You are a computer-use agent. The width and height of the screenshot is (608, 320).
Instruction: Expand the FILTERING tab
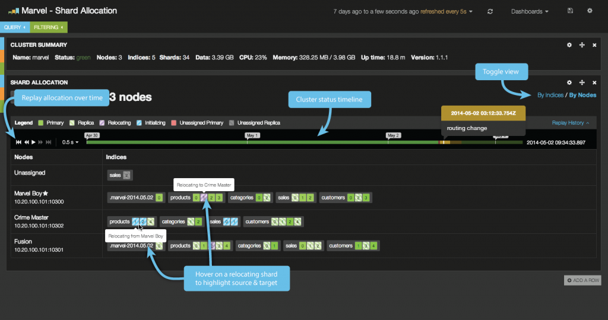pos(49,27)
